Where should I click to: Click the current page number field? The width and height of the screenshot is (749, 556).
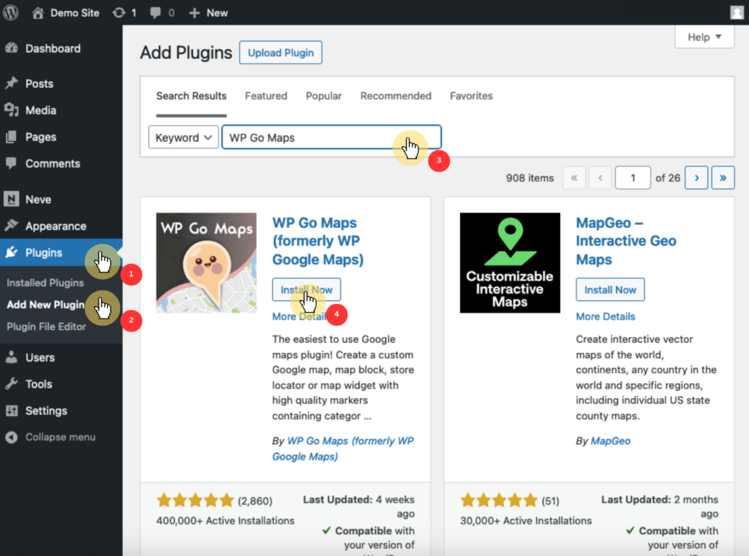click(x=633, y=178)
